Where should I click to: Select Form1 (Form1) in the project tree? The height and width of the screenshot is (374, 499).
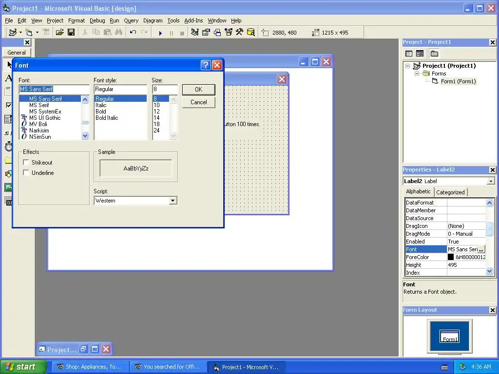coord(458,81)
